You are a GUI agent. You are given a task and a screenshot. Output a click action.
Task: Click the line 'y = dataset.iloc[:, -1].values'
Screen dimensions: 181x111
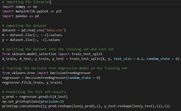tap(31, 40)
